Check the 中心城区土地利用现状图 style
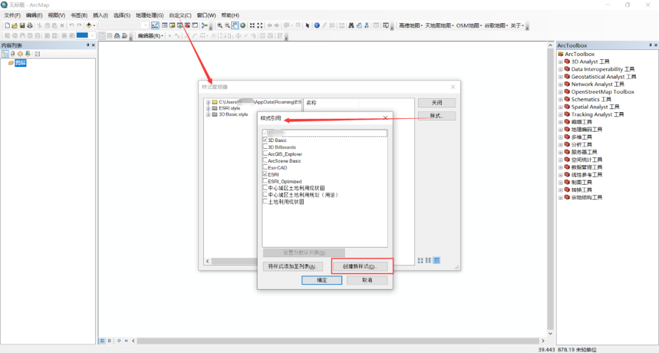The width and height of the screenshot is (659, 353). pyautogui.click(x=265, y=188)
